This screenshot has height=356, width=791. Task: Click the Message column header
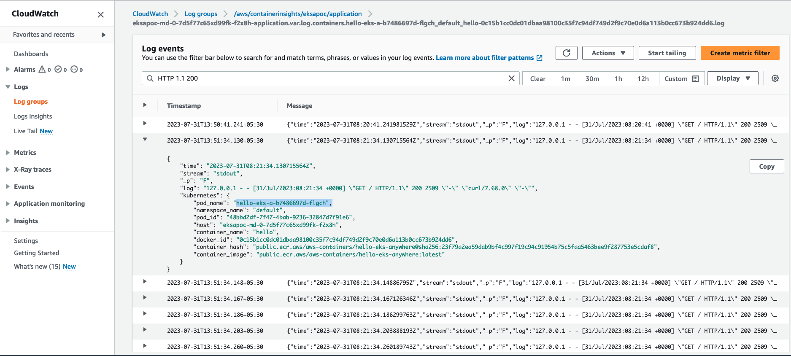tap(300, 106)
